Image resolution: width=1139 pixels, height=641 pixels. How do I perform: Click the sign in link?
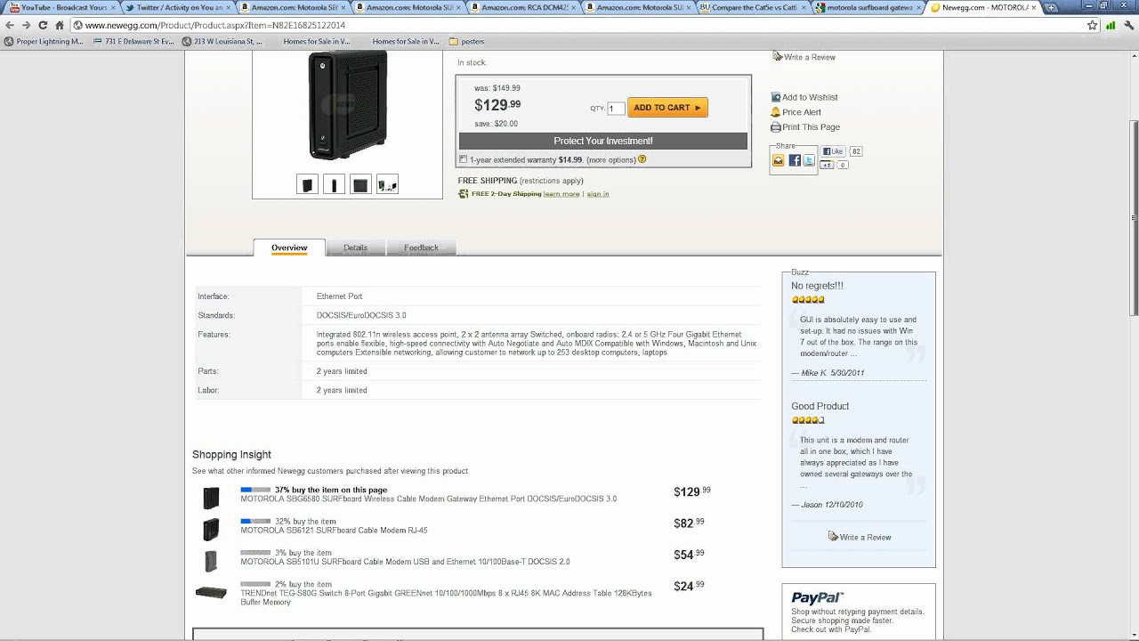click(x=598, y=194)
